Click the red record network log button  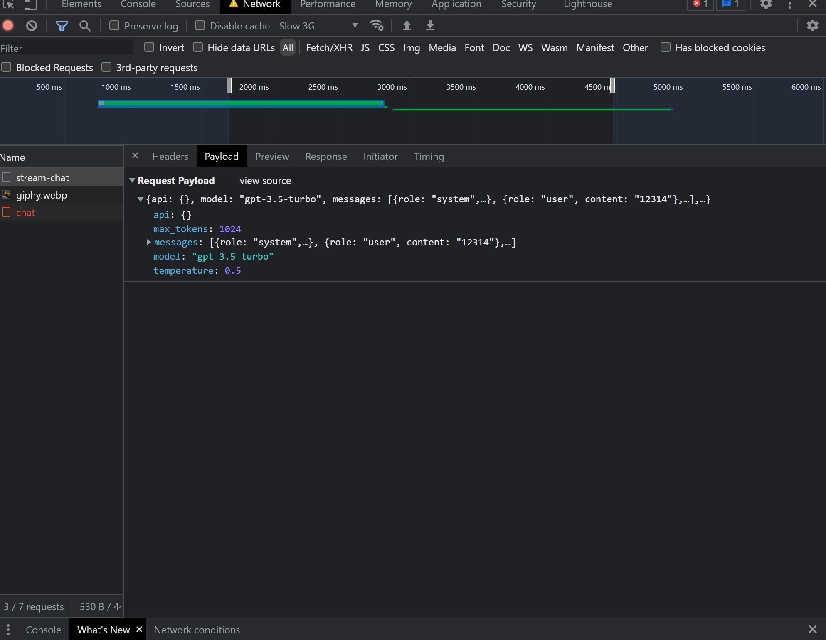[x=8, y=26]
